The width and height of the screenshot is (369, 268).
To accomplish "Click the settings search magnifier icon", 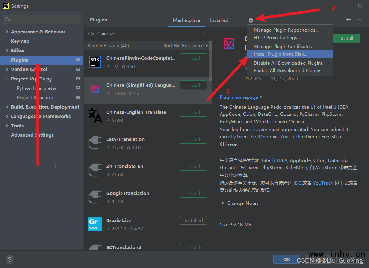I will [8, 20].
